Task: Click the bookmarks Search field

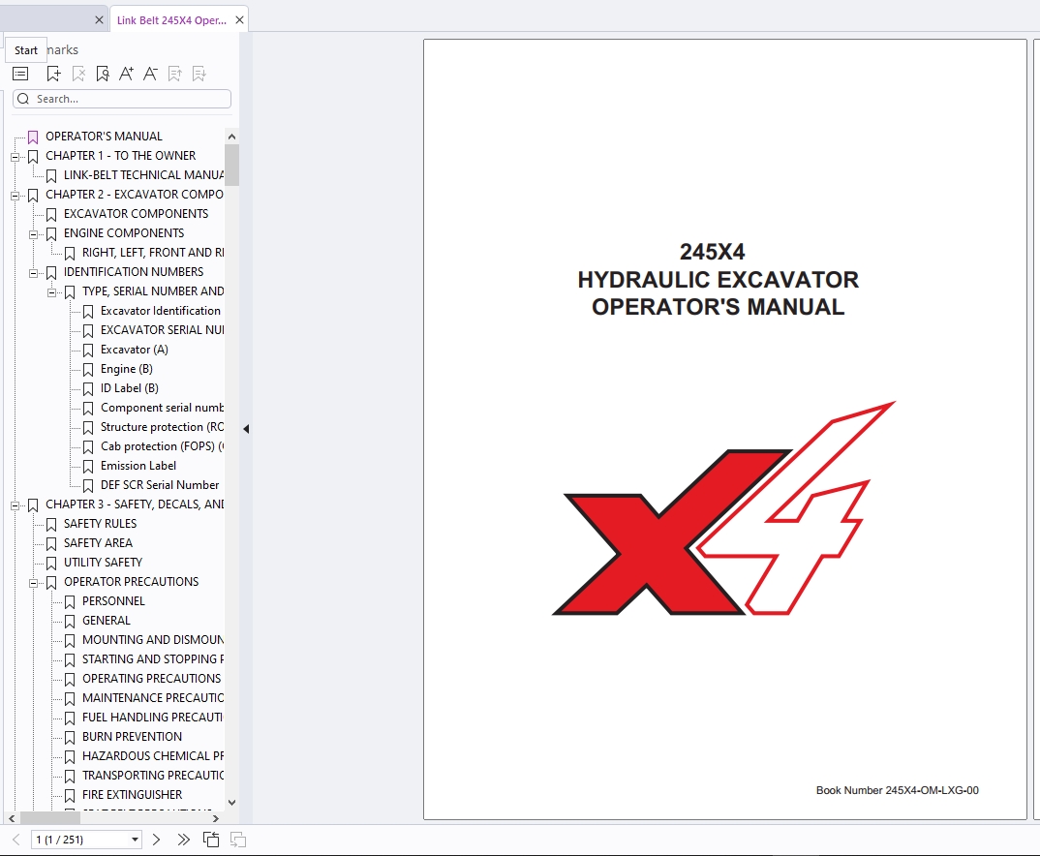Action: tap(126, 99)
